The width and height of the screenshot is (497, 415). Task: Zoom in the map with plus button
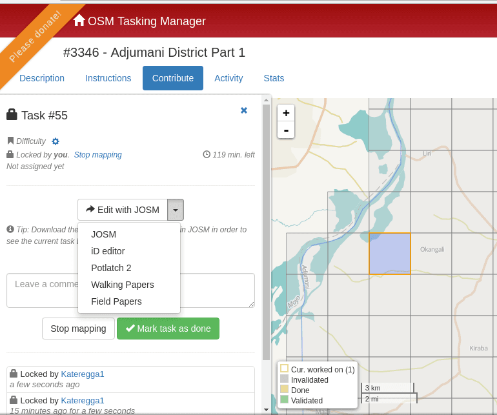pyautogui.click(x=286, y=113)
